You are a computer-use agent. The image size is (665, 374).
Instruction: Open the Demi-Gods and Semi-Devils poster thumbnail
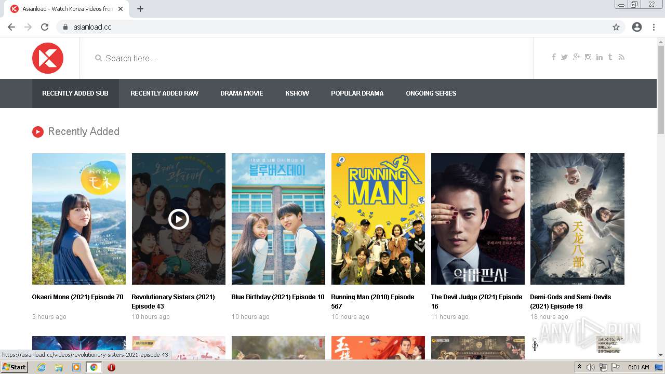pos(577,219)
